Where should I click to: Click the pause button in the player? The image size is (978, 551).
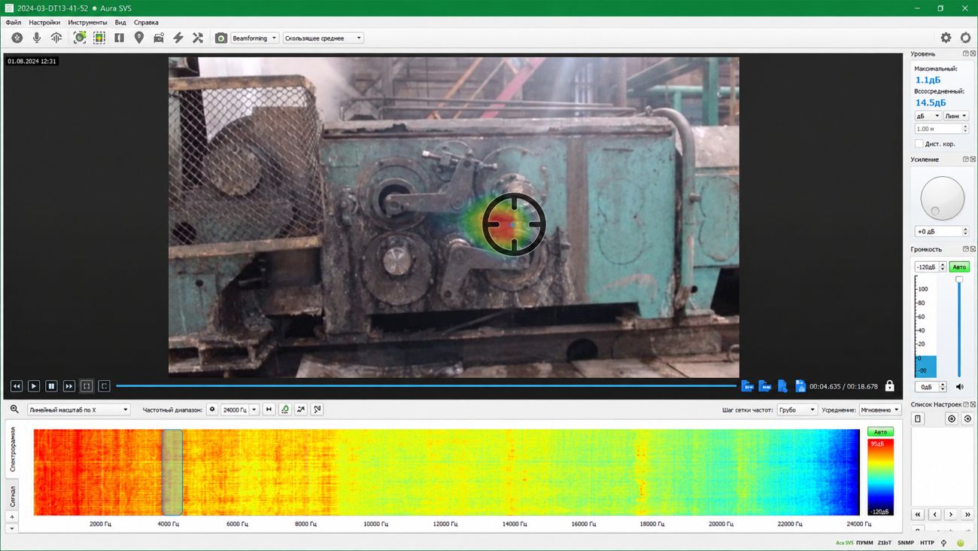coord(51,386)
